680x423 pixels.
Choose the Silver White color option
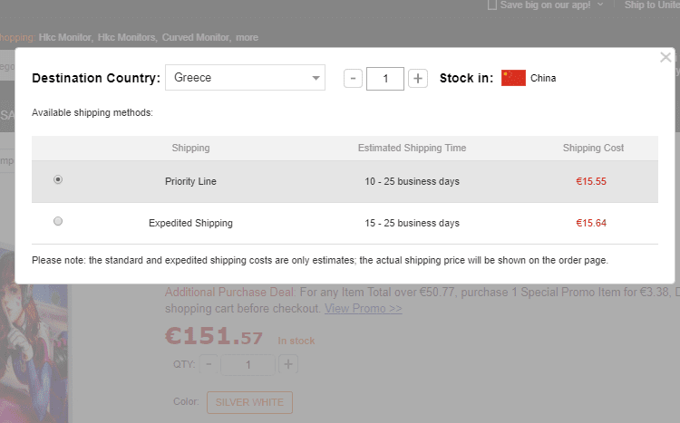pos(249,402)
